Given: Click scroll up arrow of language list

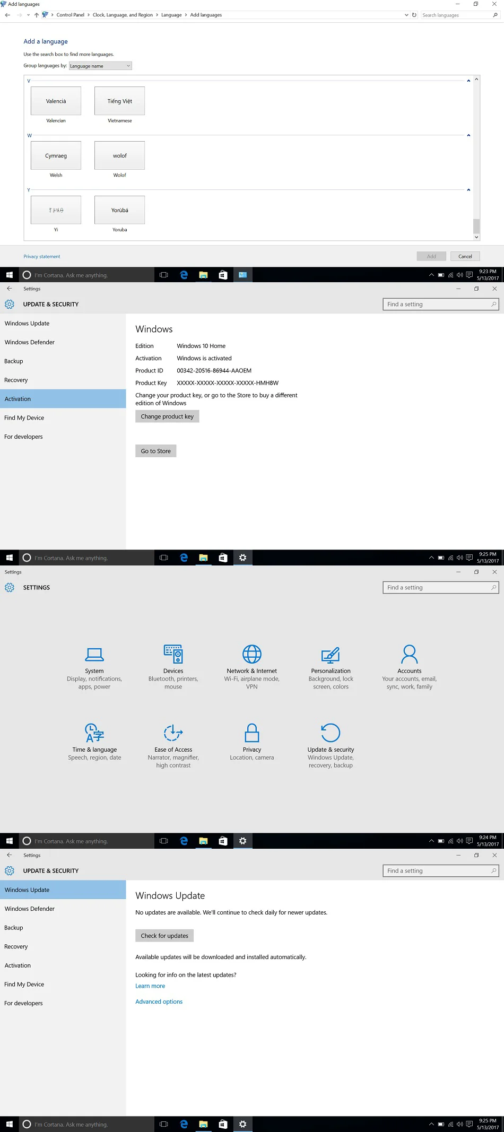Looking at the screenshot, I should [x=476, y=79].
